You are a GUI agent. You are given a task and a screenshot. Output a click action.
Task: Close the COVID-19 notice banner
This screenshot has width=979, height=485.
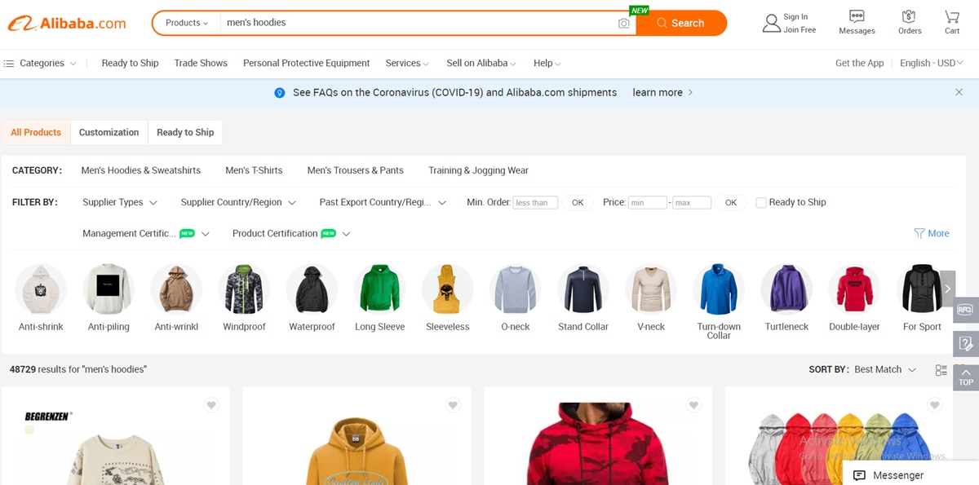tap(959, 93)
